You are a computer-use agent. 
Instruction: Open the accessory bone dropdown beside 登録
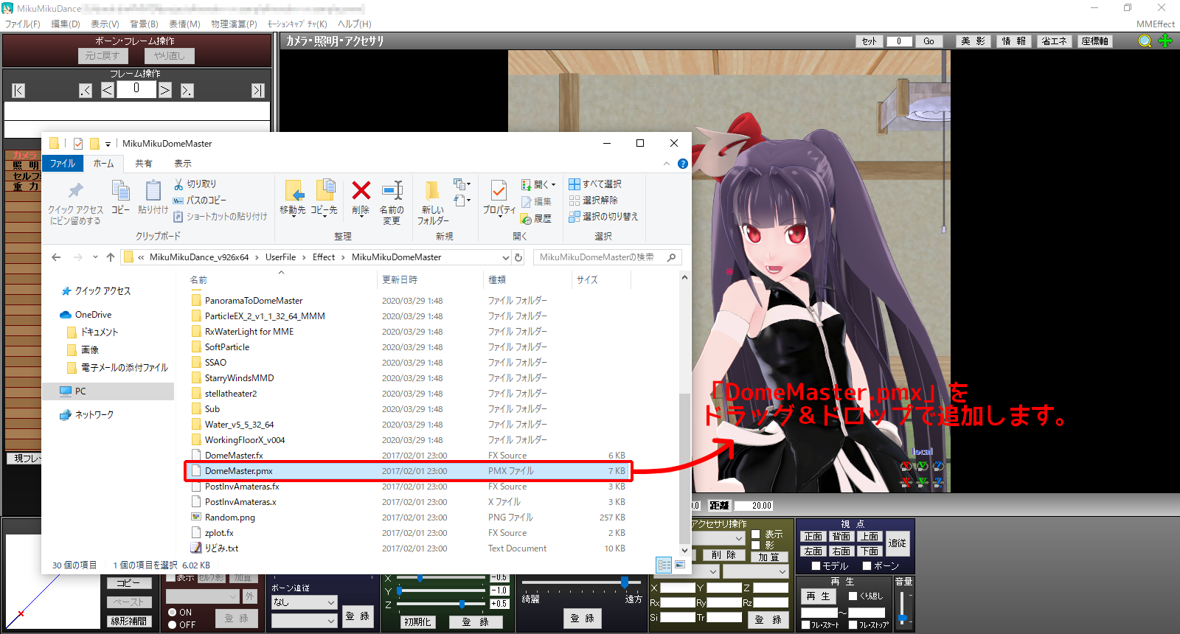(756, 571)
